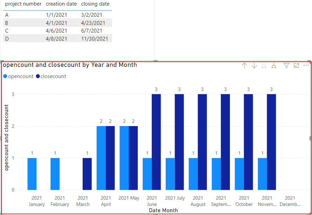
Task: Click closing date 11/30/2021 cell
Action: tap(96, 39)
